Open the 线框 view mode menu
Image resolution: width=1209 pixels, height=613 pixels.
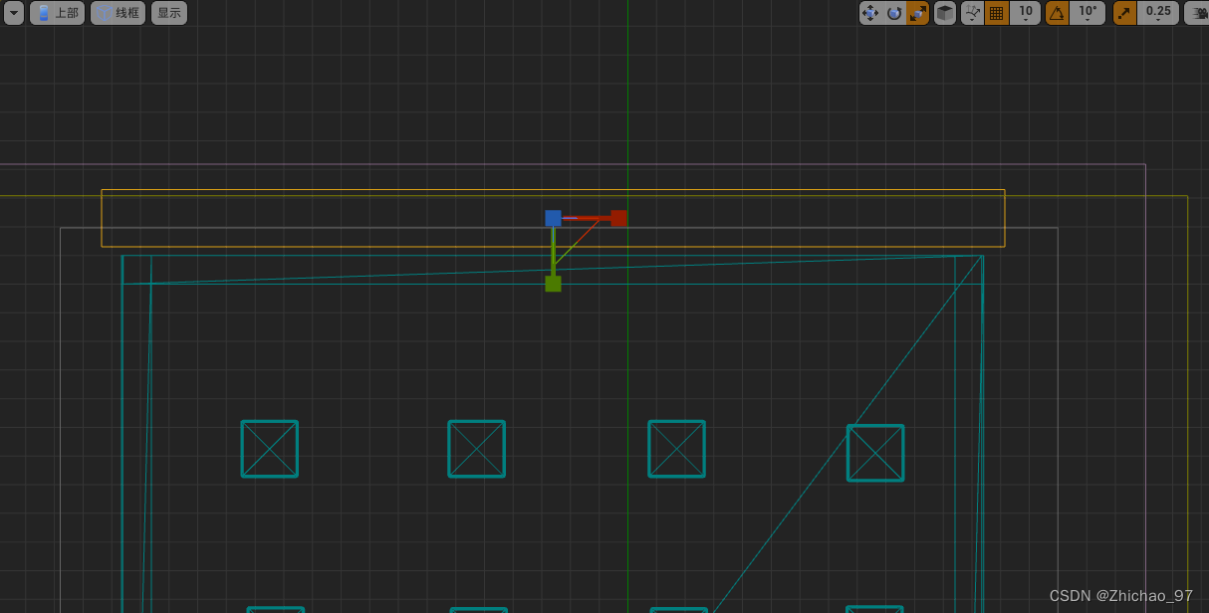coord(118,13)
